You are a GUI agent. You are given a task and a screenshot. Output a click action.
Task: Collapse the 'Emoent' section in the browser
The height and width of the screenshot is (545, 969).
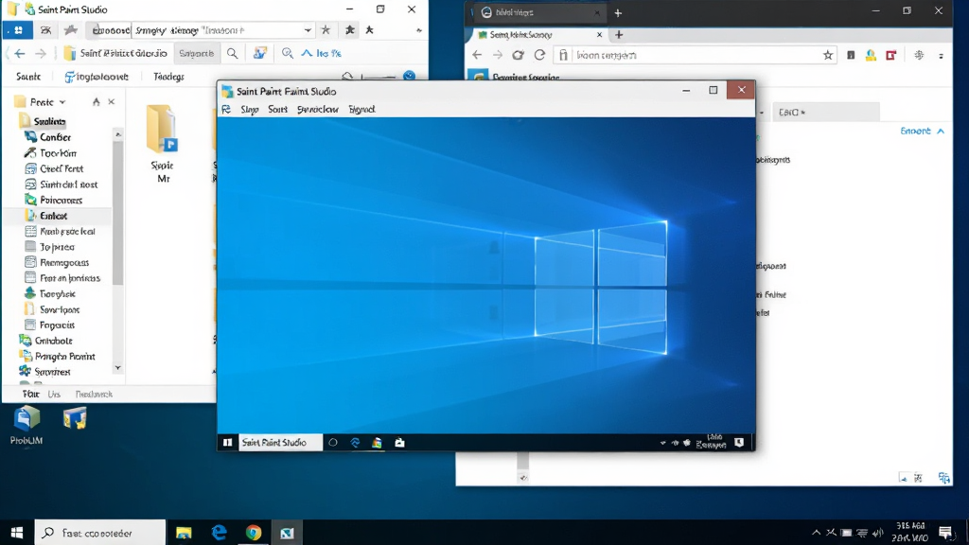pos(941,131)
